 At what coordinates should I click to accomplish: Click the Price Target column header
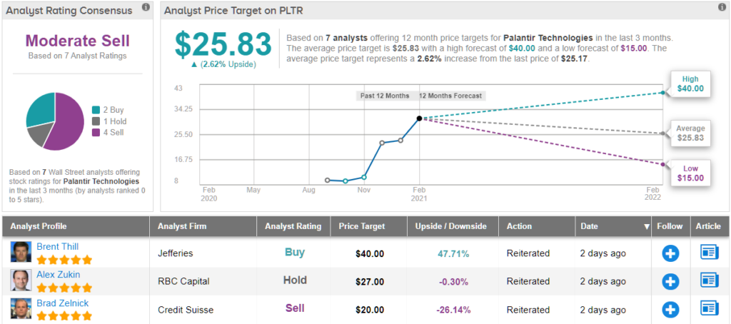click(x=362, y=226)
